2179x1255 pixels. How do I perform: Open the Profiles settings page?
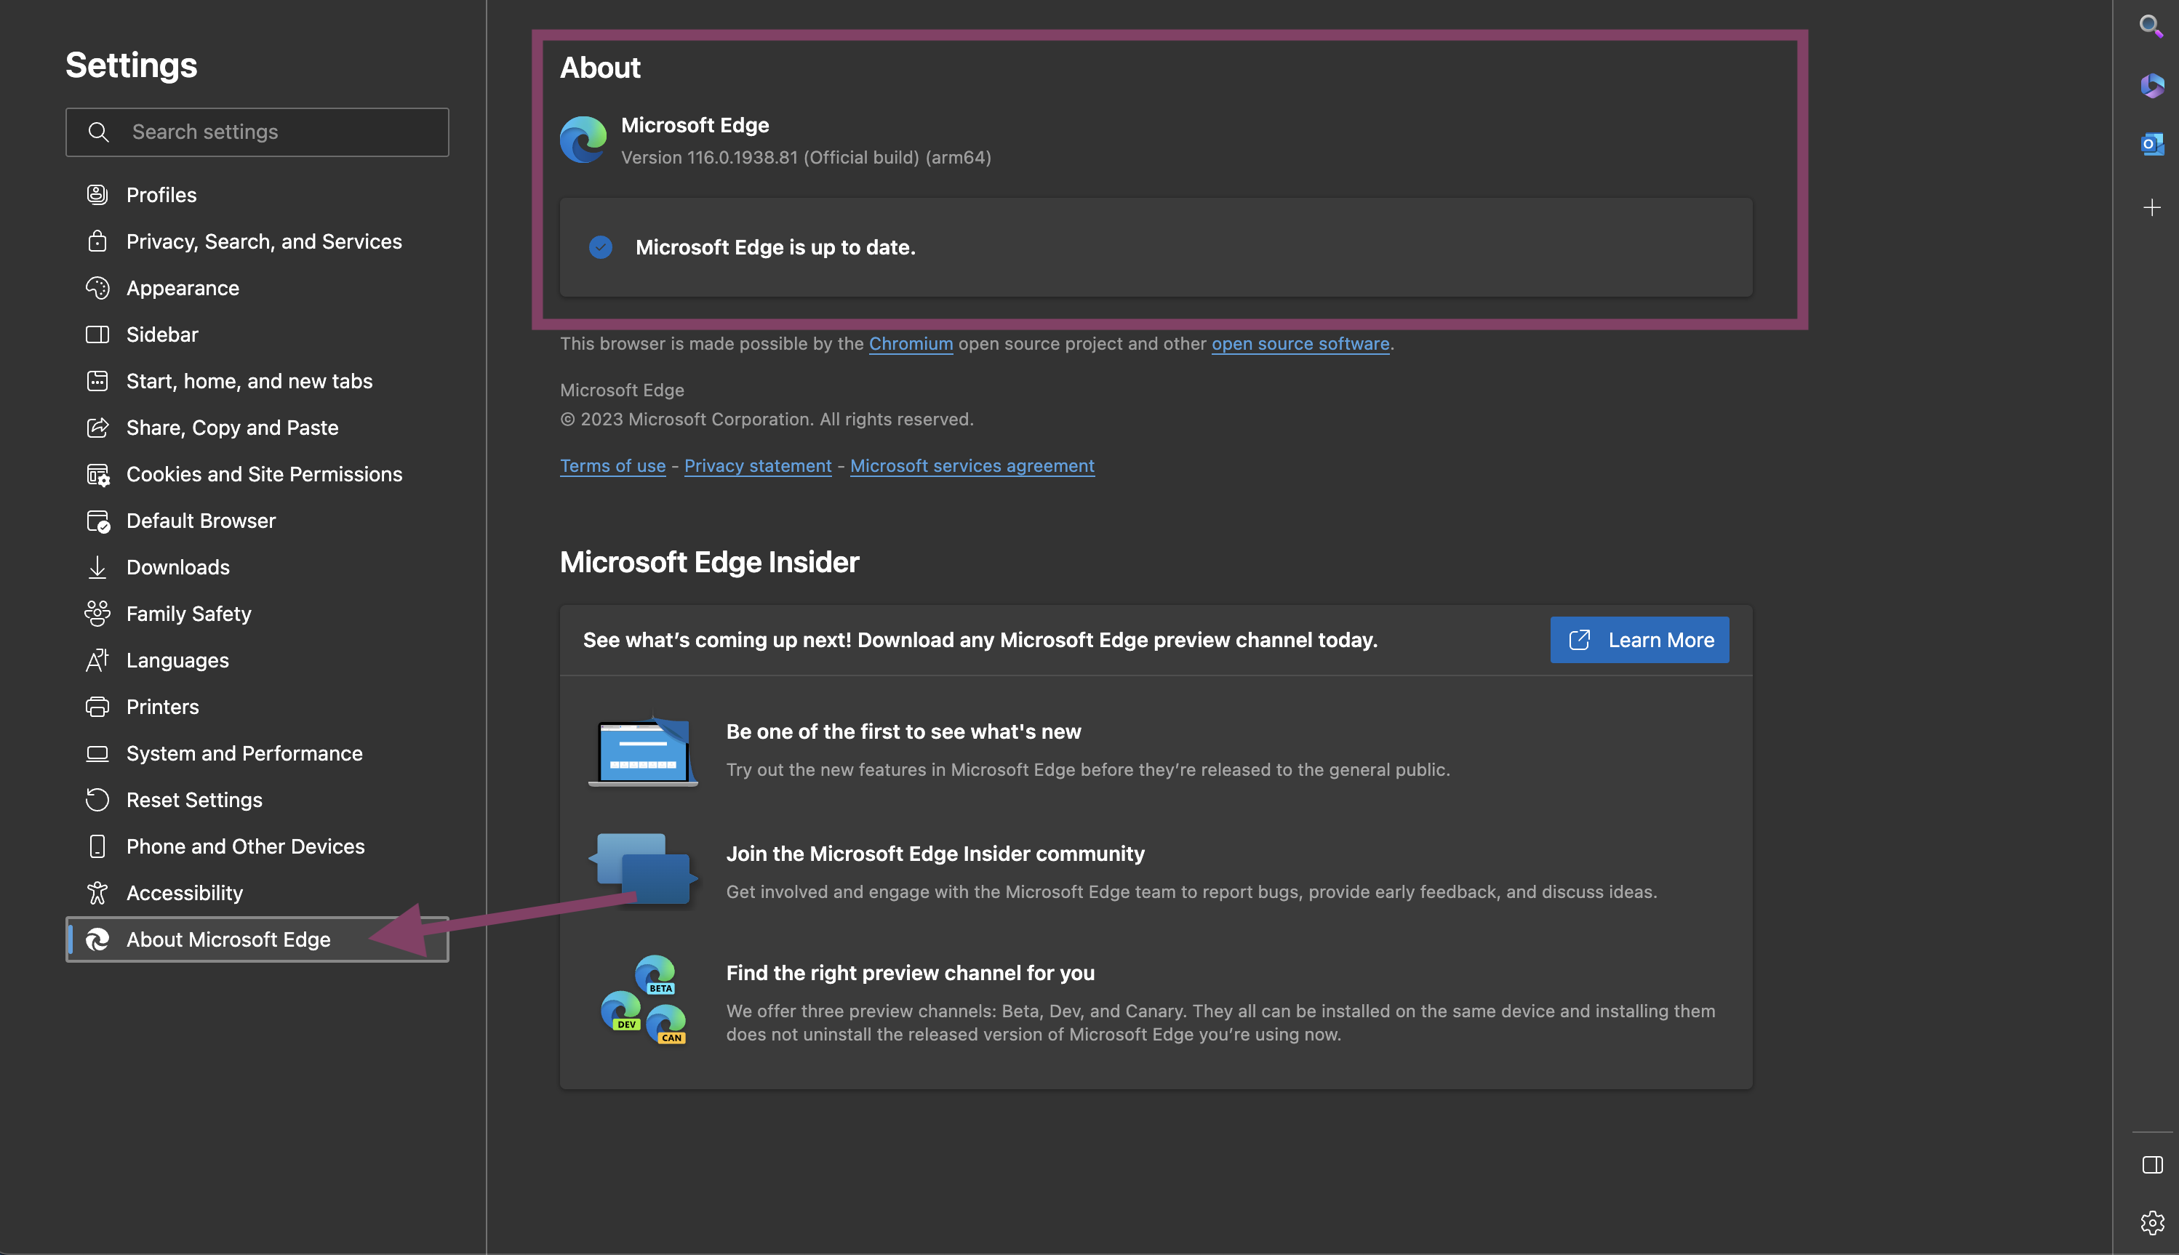(257, 195)
